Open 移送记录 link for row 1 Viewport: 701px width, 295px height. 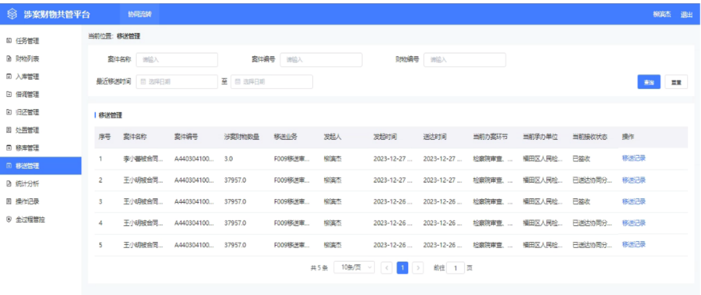633,158
